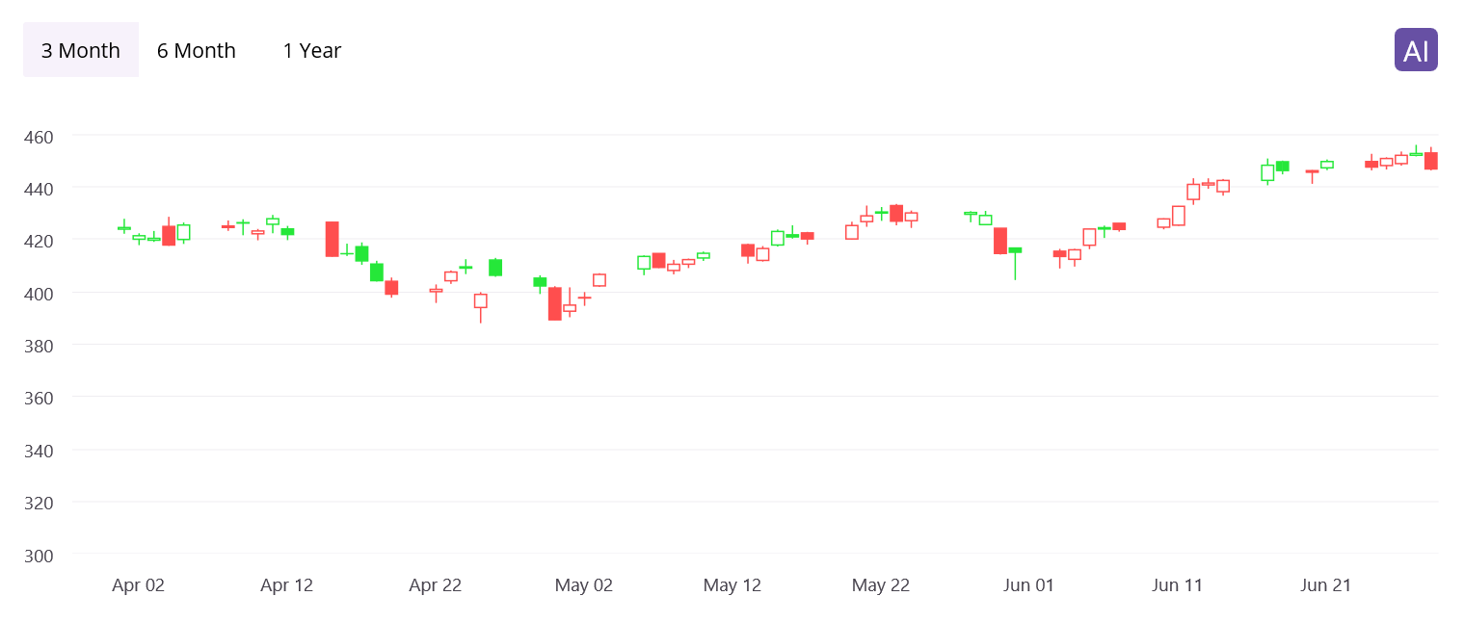Click the Jun 21 date marker

tap(1325, 585)
